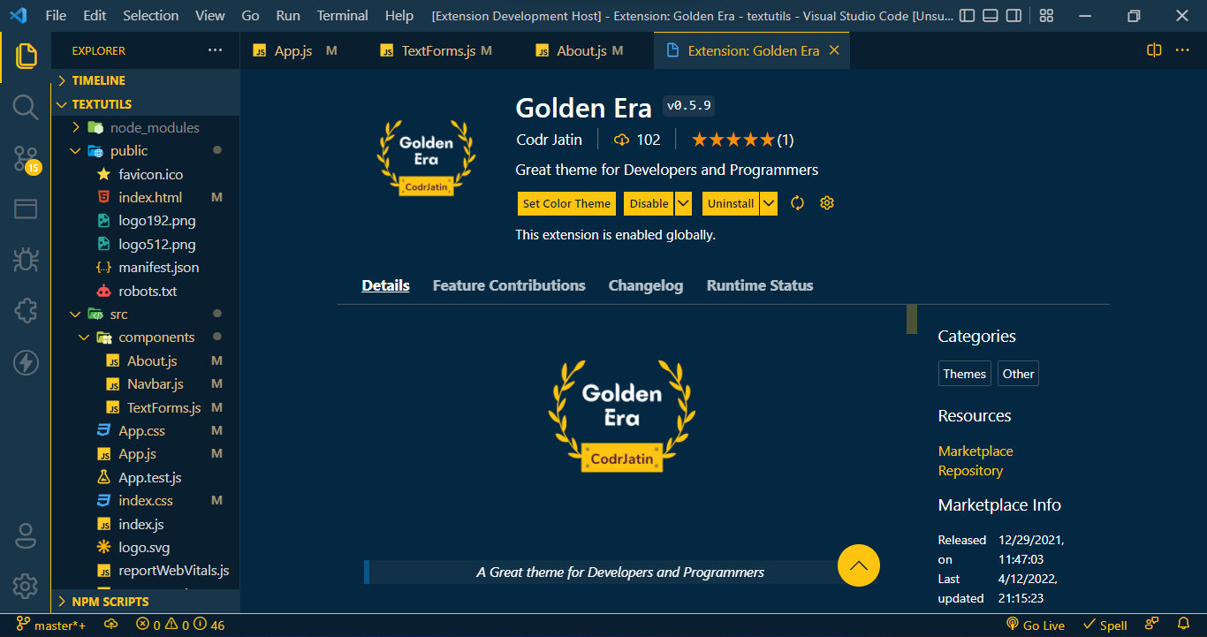Viewport: 1207px width, 637px height.
Task: Click the Uninstall button
Action: [731, 203]
